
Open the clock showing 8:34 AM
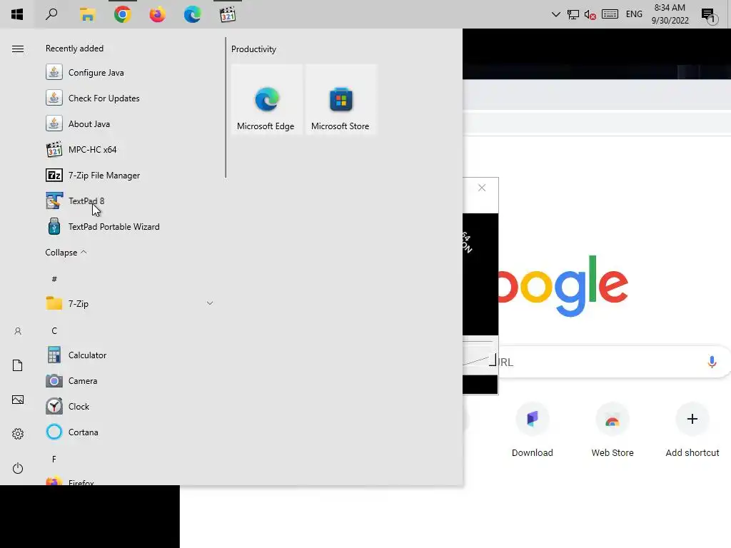click(670, 14)
